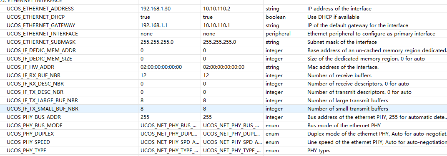Click integer type in UCOS_PHY_BUS_ADDR row
The image size is (447, 156).
click(274, 117)
